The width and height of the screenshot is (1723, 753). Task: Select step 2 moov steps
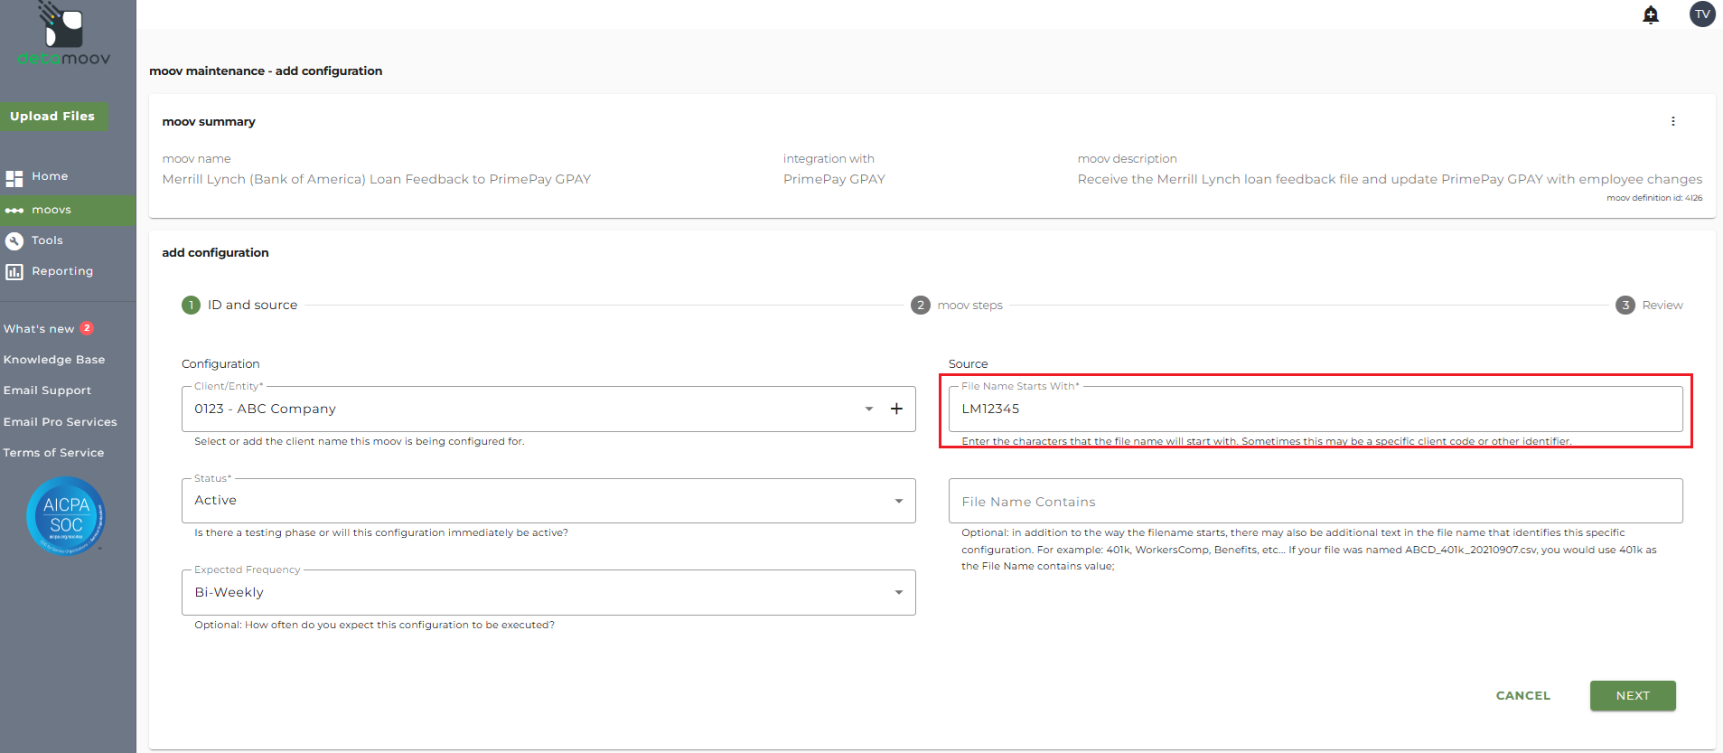point(957,306)
